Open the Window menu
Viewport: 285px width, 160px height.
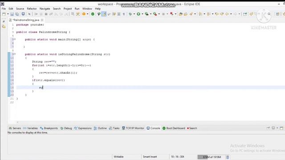[87, 9]
